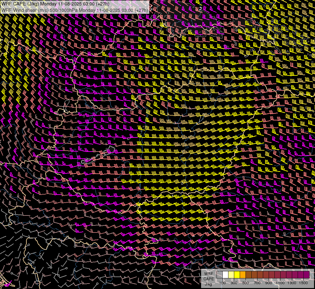Click the WRF CAPE title line

pos(55,4)
